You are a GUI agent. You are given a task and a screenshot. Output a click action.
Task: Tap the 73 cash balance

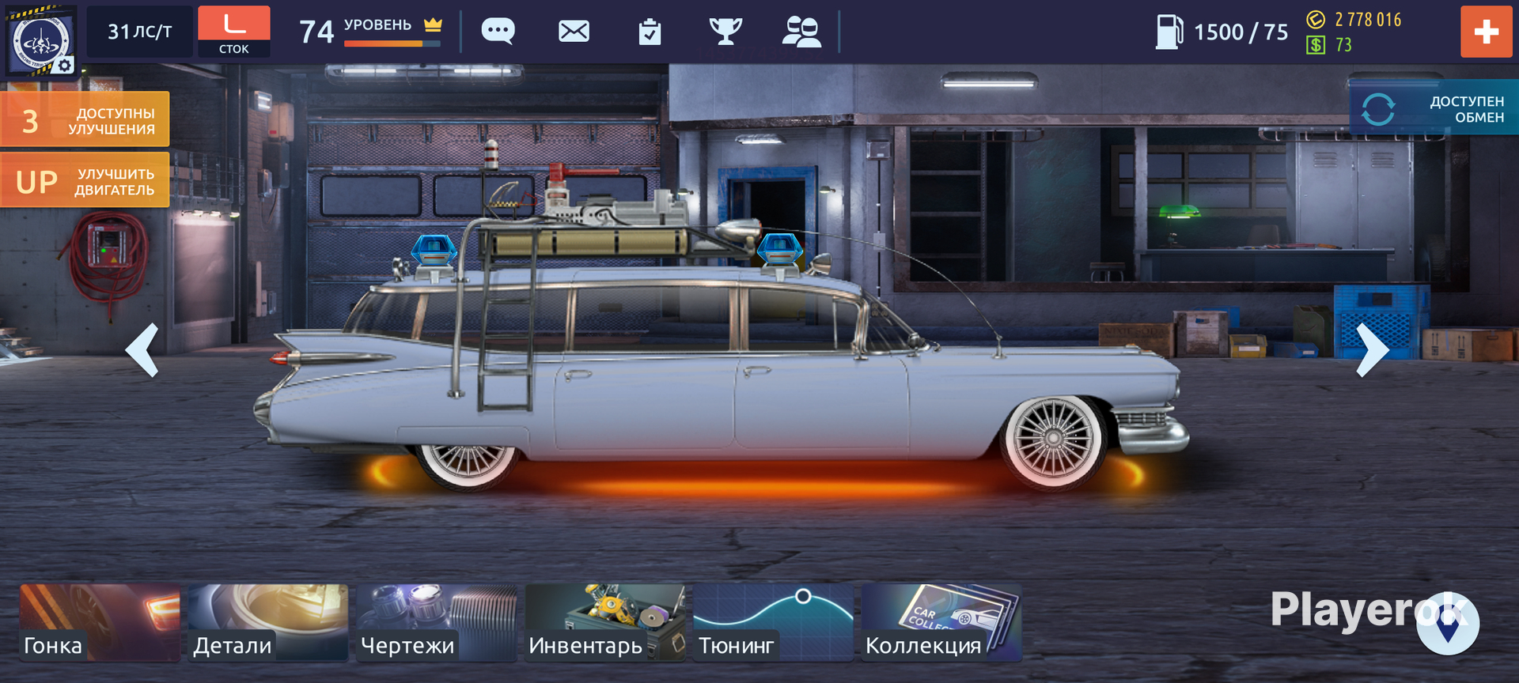point(1343,45)
